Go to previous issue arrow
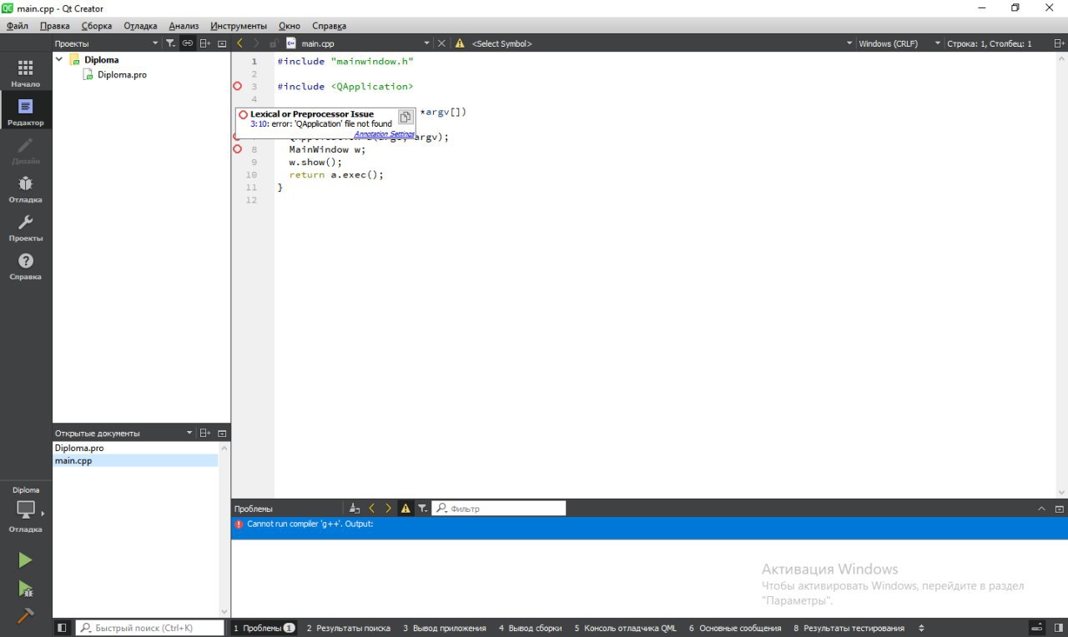The width and height of the screenshot is (1068, 637). pos(372,509)
